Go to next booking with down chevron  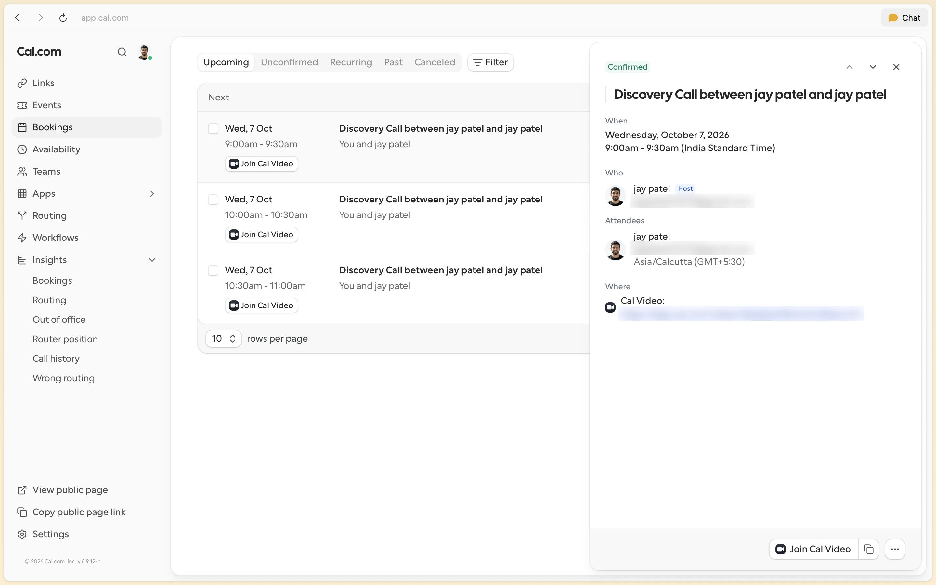pos(873,67)
